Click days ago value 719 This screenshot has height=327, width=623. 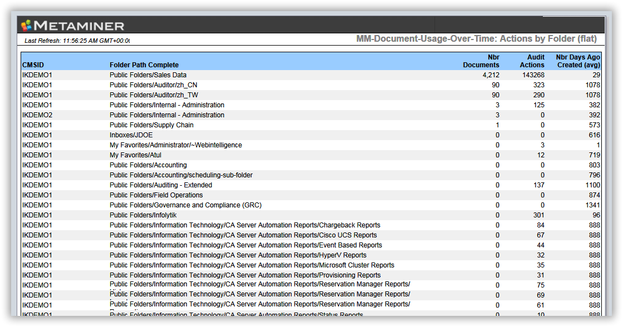tap(595, 155)
